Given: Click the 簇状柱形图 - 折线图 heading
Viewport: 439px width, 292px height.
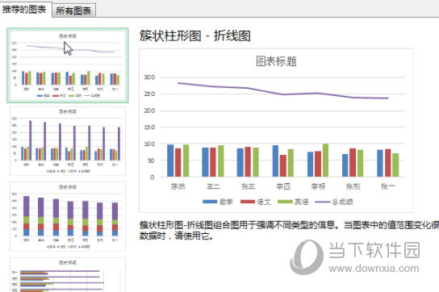Looking at the screenshot, I should (194, 35).
